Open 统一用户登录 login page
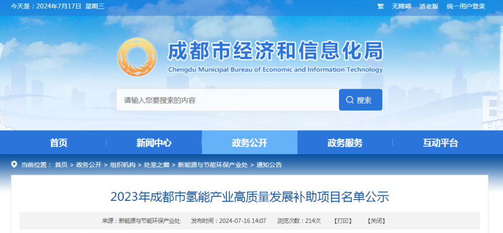Viewport: 503px width, 233px height. tap(466, 6)
